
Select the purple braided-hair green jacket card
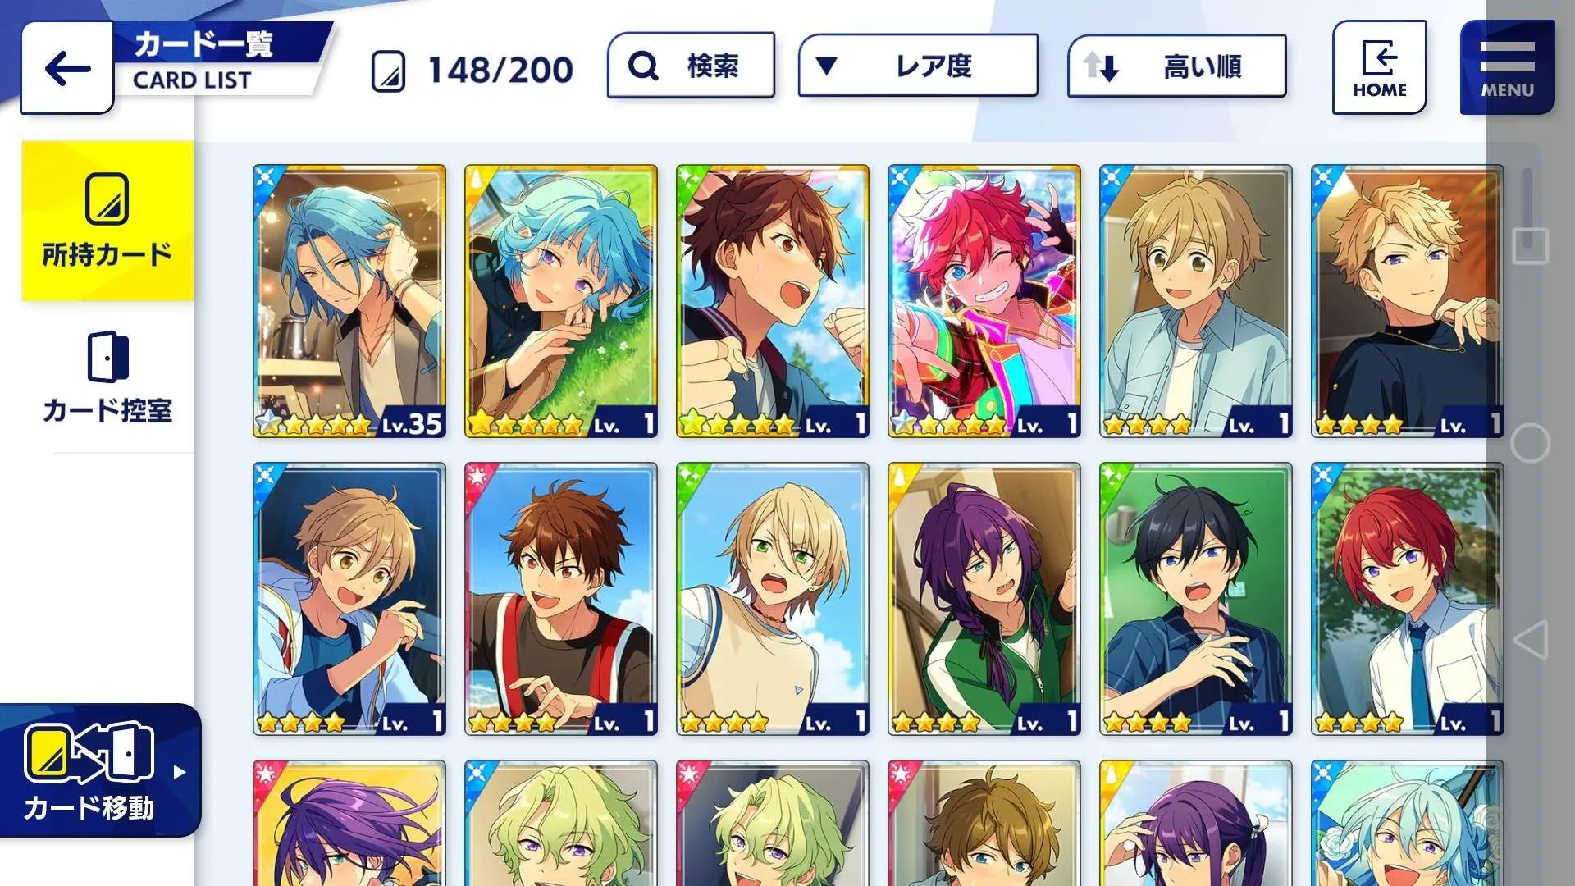pos(984,599)
